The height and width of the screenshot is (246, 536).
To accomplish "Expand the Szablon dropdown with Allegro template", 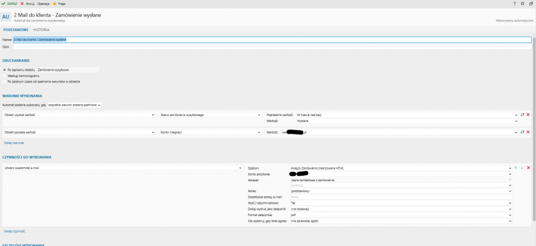I will (x=400, y=168).
